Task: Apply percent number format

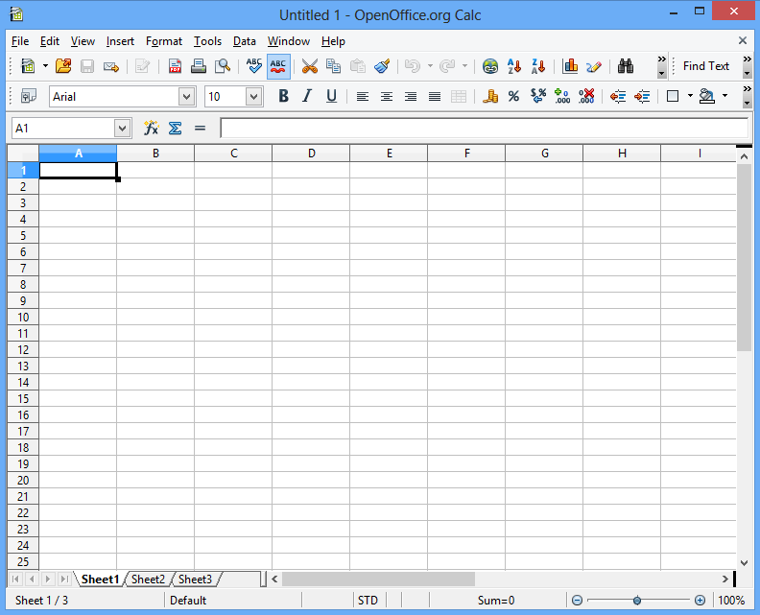Action: (513, 96)
